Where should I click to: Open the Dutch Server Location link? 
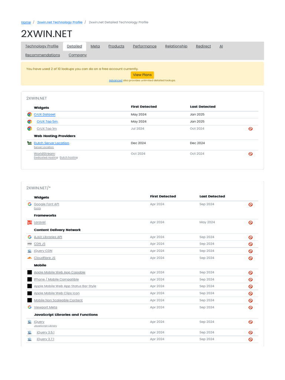coord(52,143)
